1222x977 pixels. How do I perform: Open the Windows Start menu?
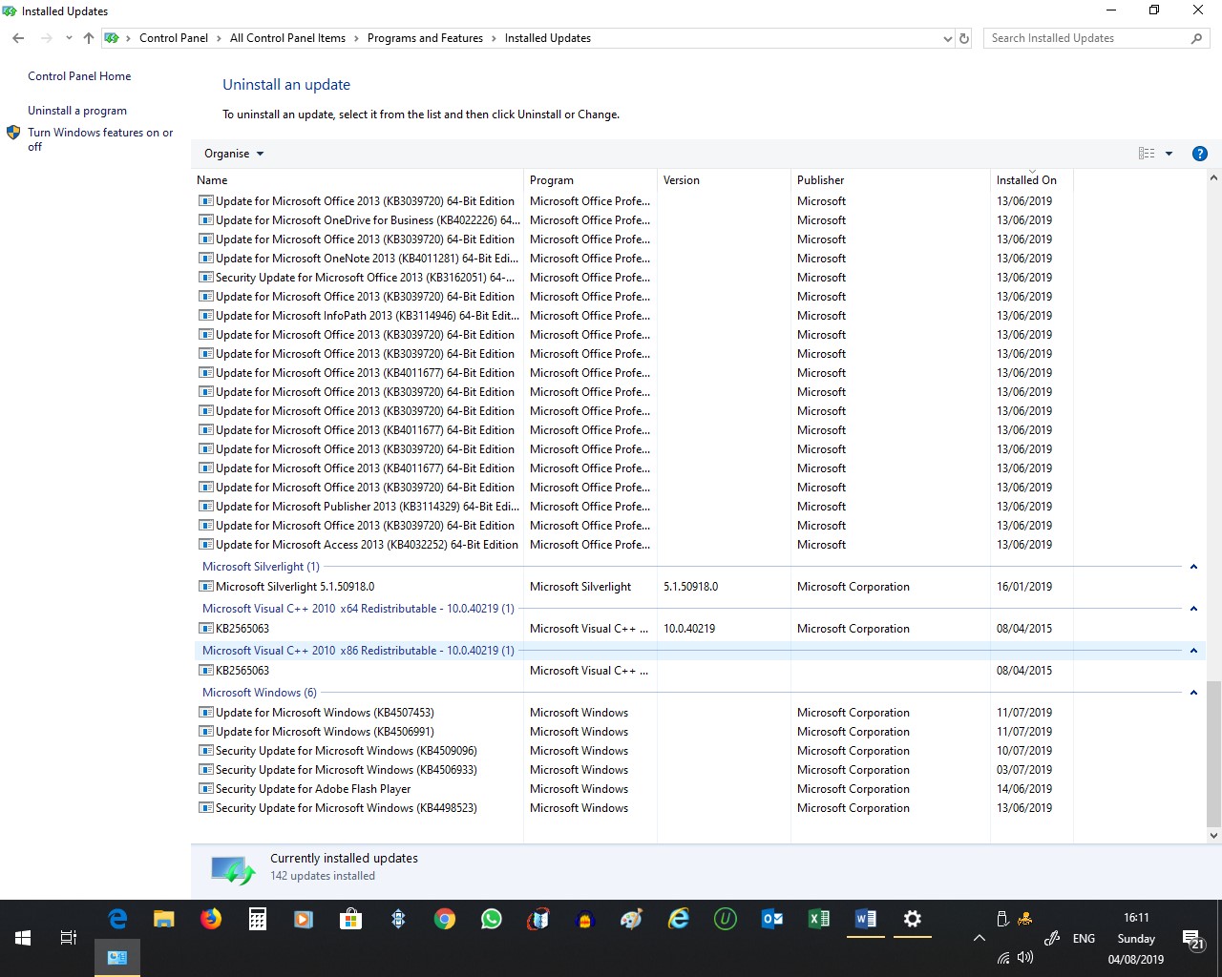[23, 938]
